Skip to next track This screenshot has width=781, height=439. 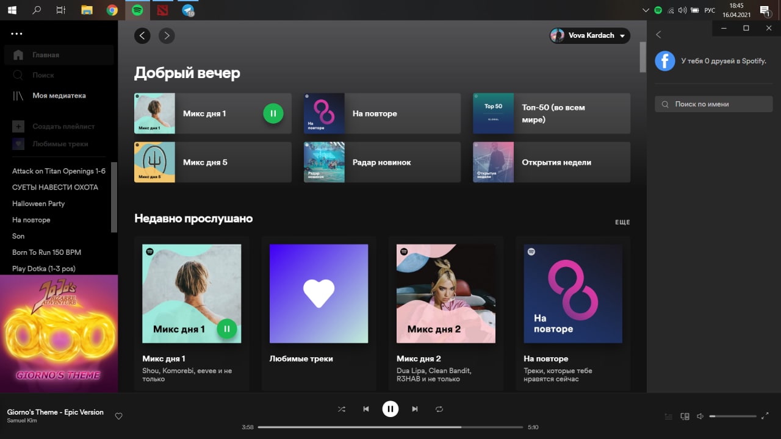pos(415,409)
